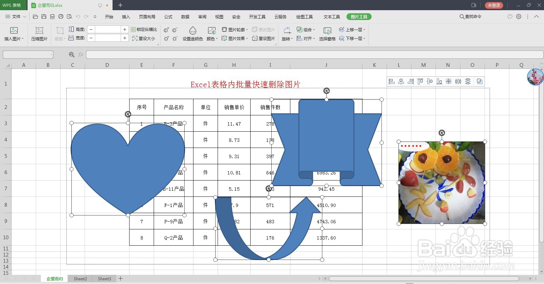Click the Undo arrow
This screenshot has width=544, height=284.
tap(78, 17)
